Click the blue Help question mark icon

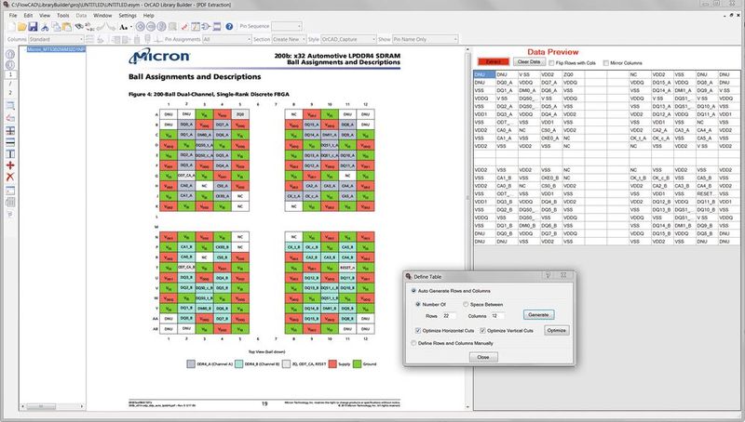click(229, 27)
